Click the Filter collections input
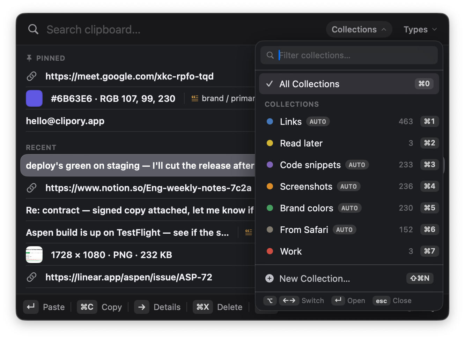This screenshot has width=465, height=339. pyautogui.click(x=349, y=55)
